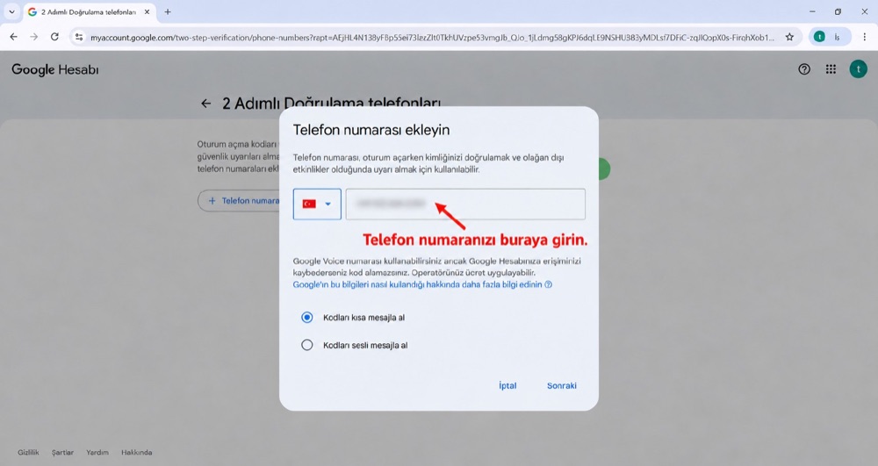Click the address bar URL

click(x=432, y=38)
